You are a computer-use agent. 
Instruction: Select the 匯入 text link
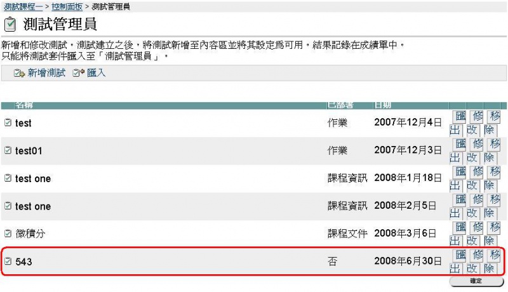(97, 74)
